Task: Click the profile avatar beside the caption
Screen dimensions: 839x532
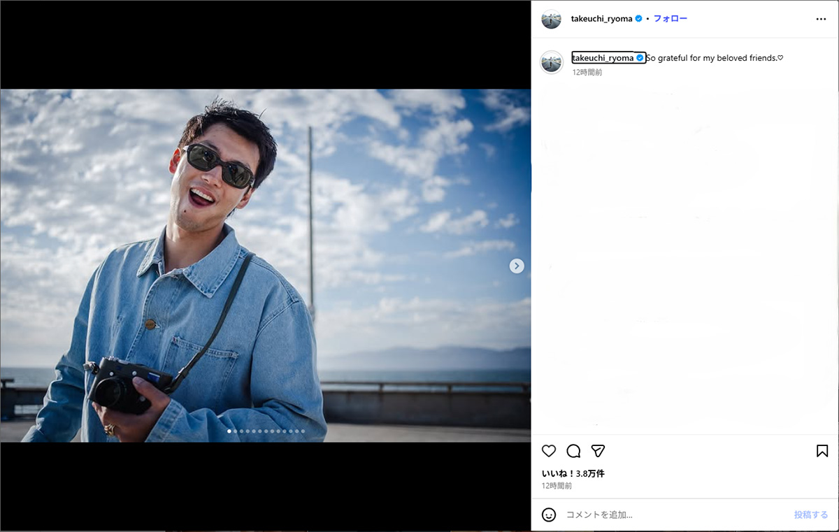Action: [551, 62]
